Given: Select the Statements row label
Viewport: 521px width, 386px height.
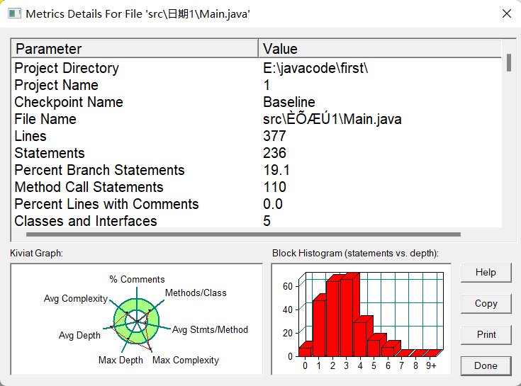Looking at the screenshot, I should coord(50,153).
